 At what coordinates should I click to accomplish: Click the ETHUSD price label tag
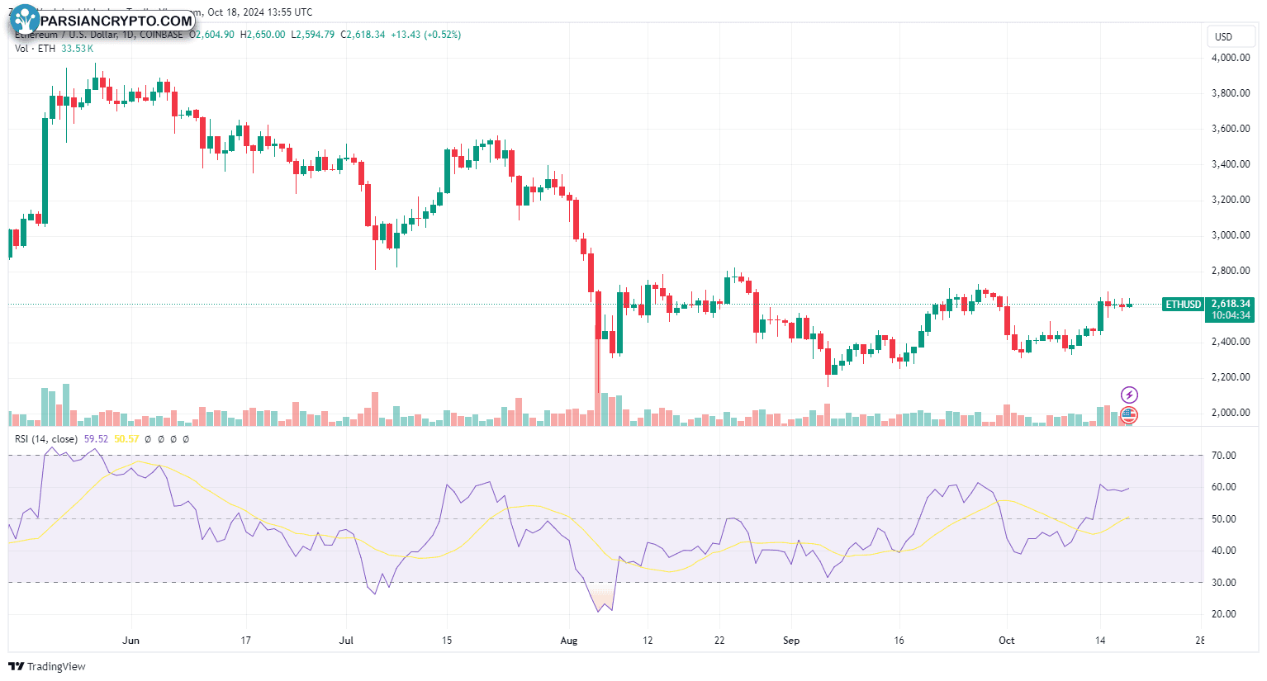click(x=1183, y=304)
